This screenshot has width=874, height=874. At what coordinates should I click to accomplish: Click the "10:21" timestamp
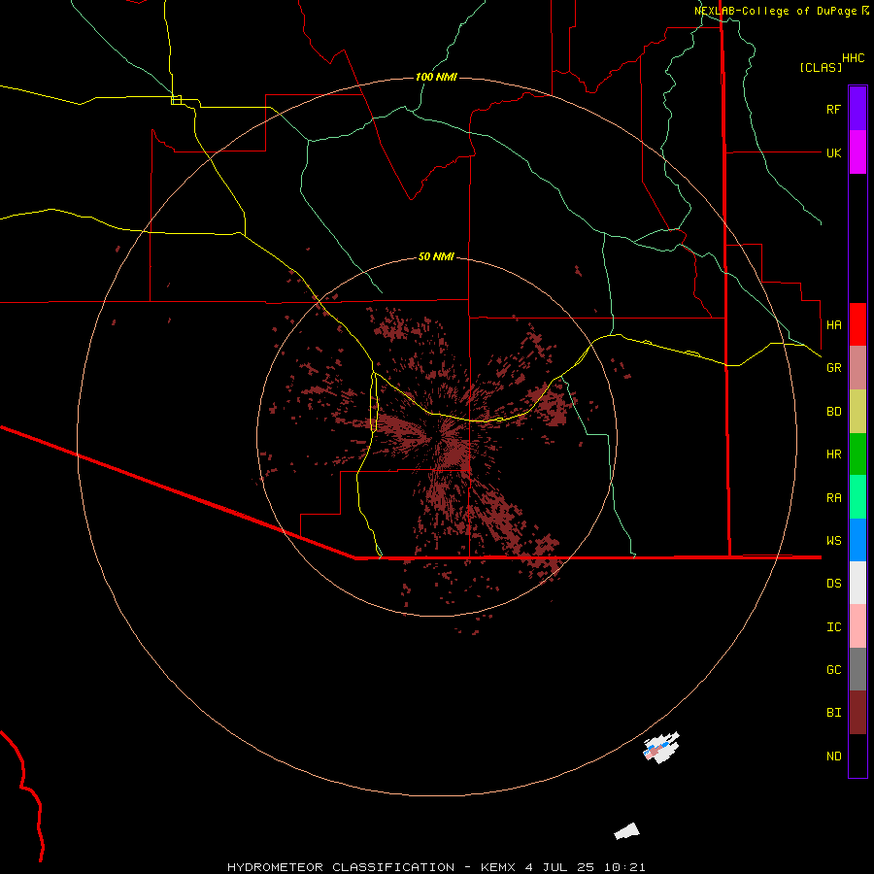623,867
